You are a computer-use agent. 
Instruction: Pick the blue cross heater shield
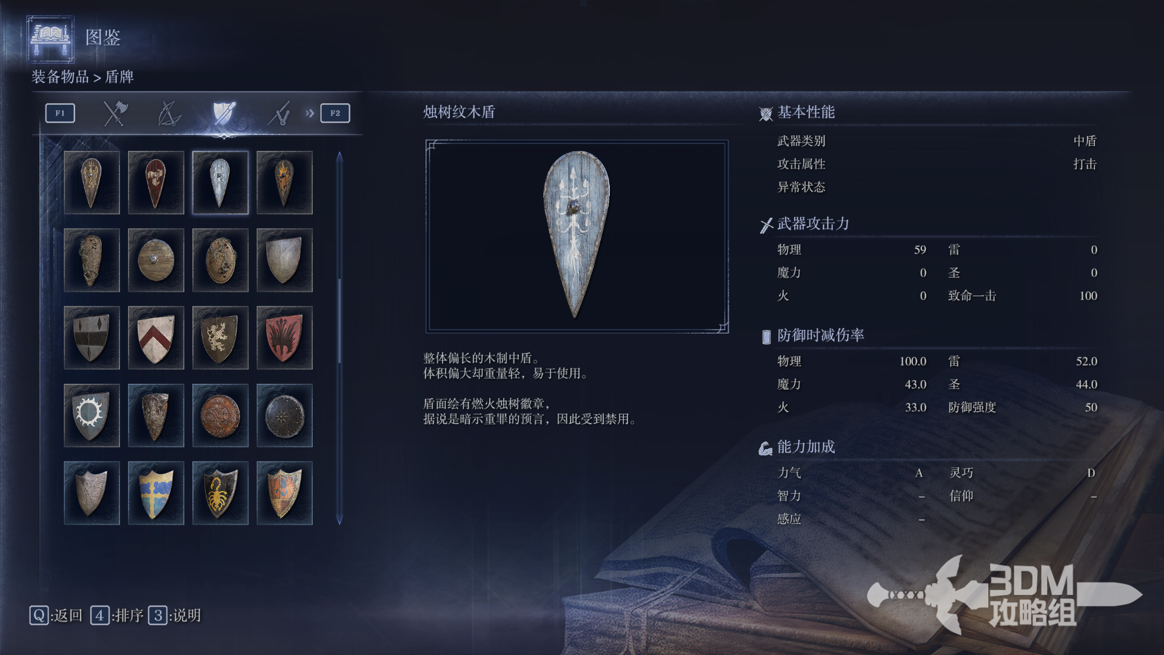[156, 493]
